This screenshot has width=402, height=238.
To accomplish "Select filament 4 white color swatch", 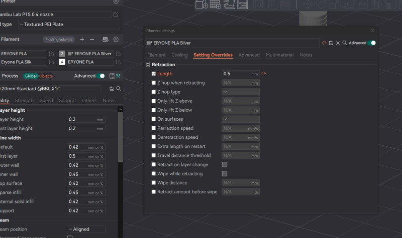I will [62, 62].
